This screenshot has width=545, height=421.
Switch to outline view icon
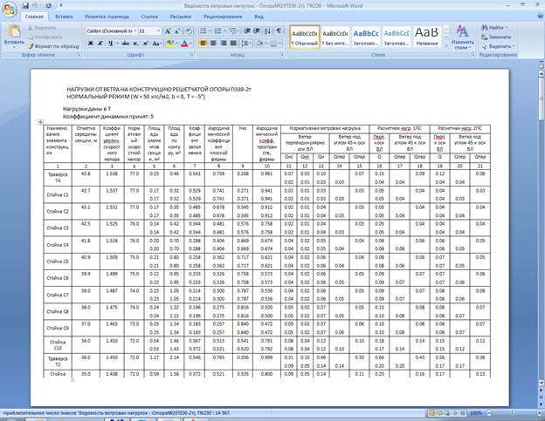coord(455,413)
